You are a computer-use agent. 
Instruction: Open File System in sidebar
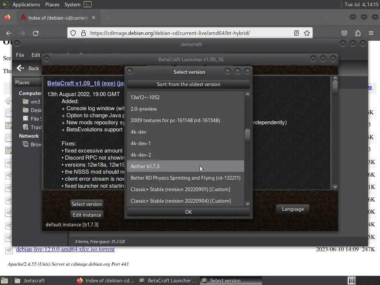[x=32, y=119]
